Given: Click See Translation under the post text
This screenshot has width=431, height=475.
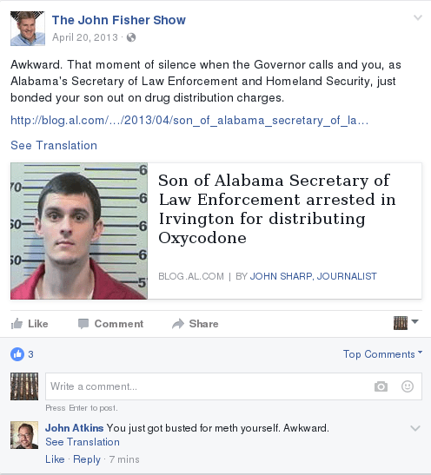Looking at the screenshot, I should point(54,145).
